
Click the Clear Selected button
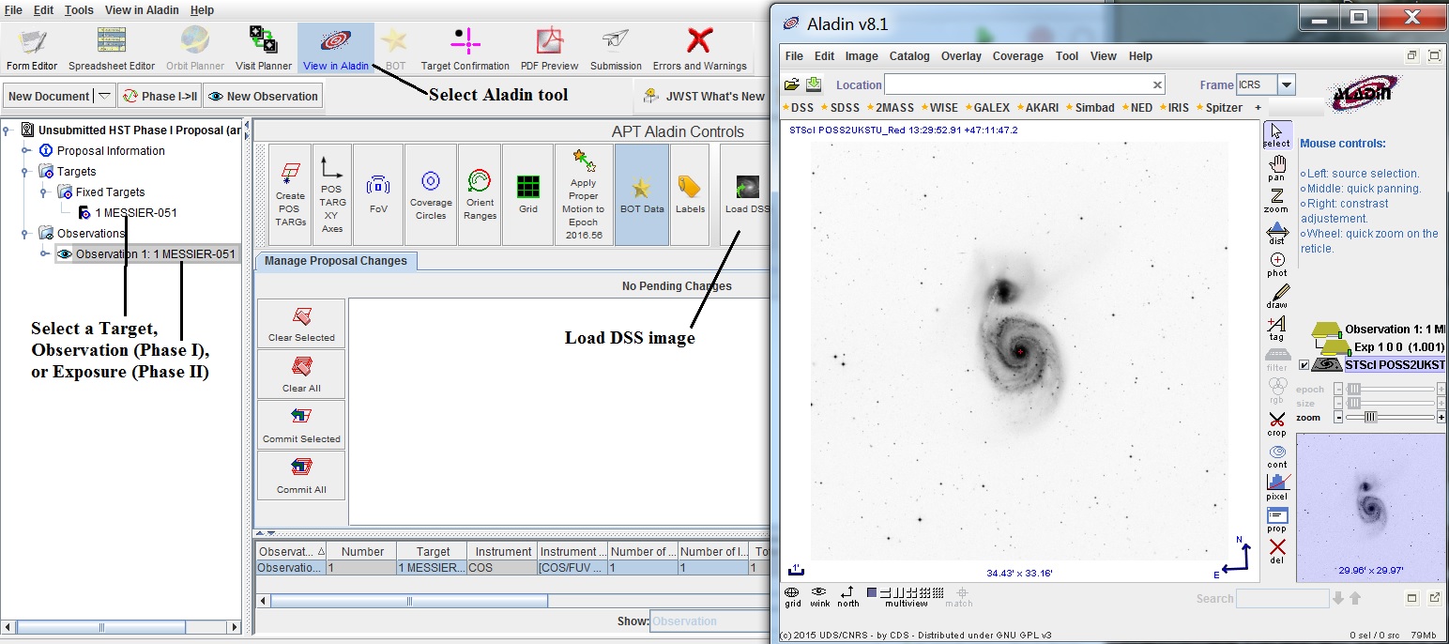pos(301,324)
